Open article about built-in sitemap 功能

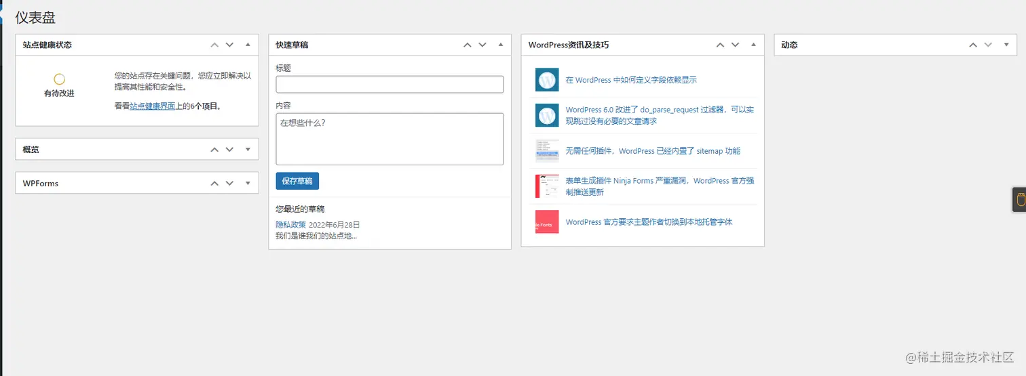coord(653,151)
